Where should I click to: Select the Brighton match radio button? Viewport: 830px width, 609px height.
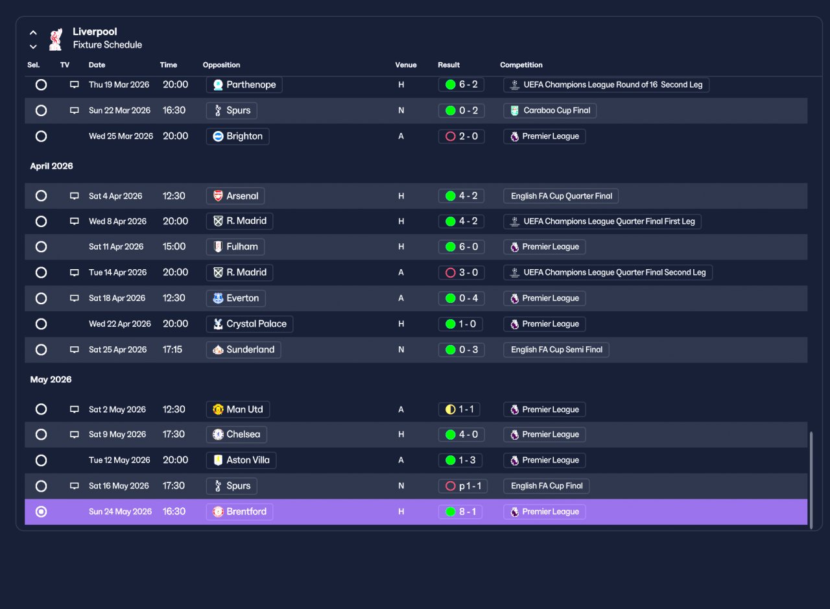(x=41, y=136)
